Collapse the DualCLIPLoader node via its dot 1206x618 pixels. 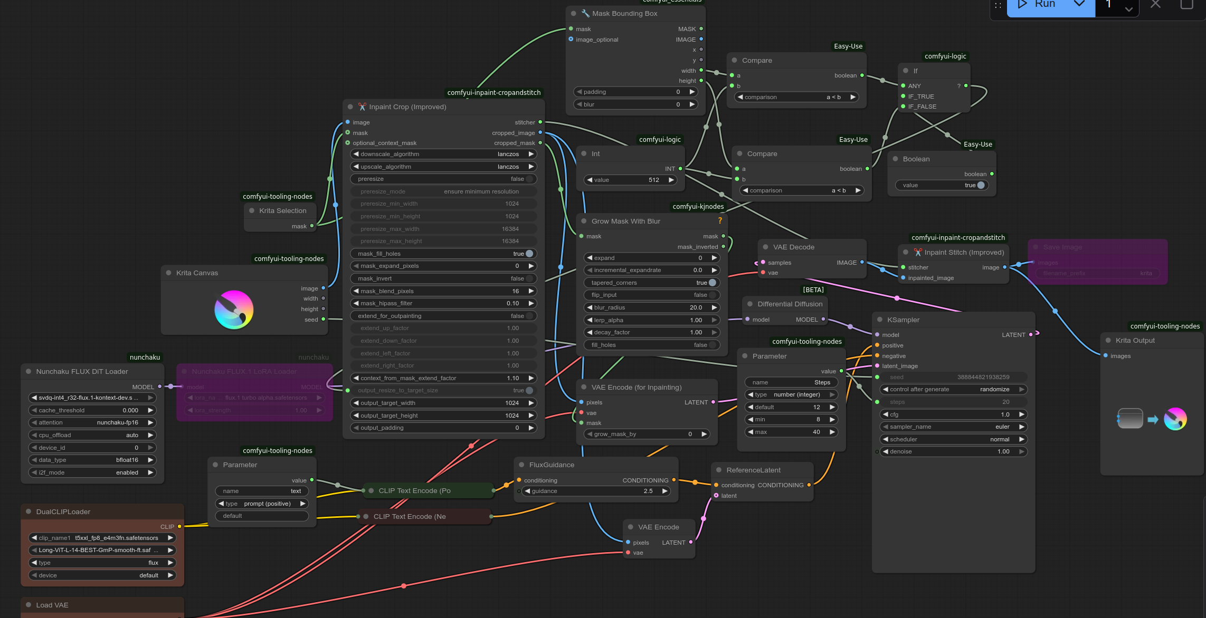coord(29,512)
